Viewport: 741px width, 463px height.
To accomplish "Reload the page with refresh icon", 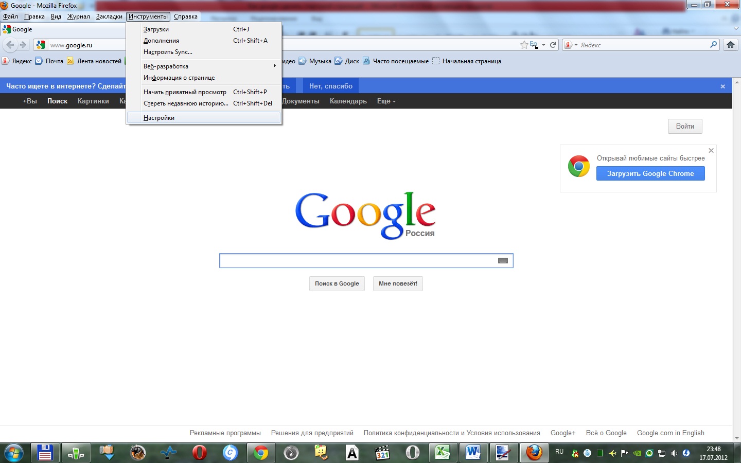I will click(553, 45).
